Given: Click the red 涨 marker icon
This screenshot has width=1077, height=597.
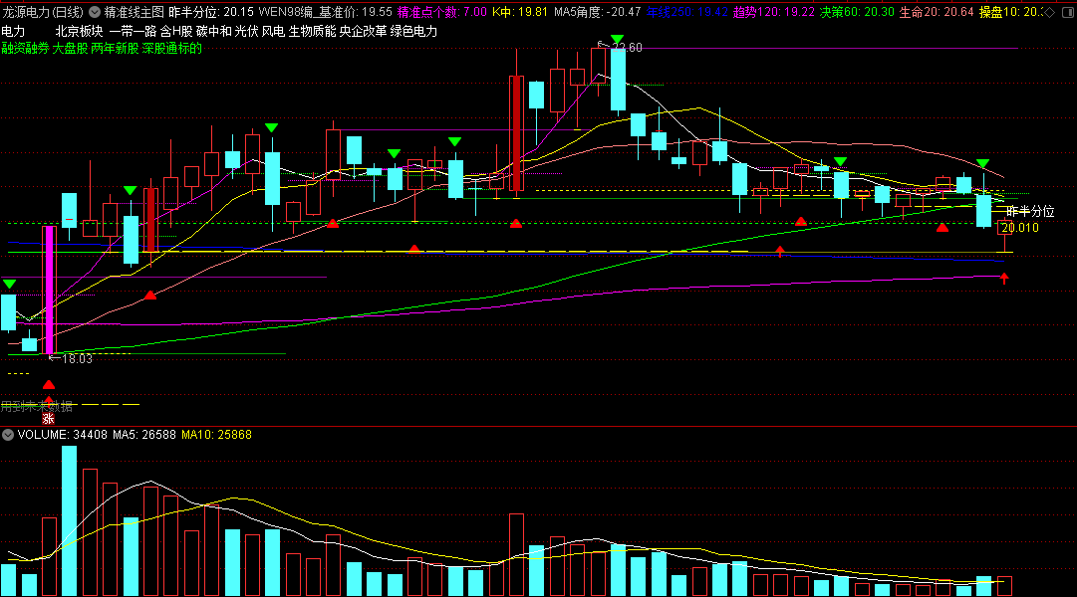Looking at the screenshot, I should click(x=48, y=419).
